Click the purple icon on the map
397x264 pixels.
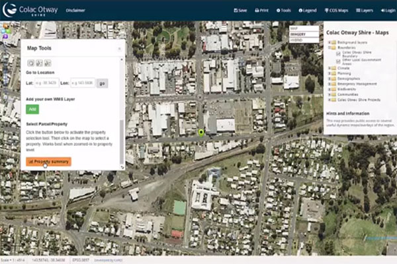pos(5,37)
